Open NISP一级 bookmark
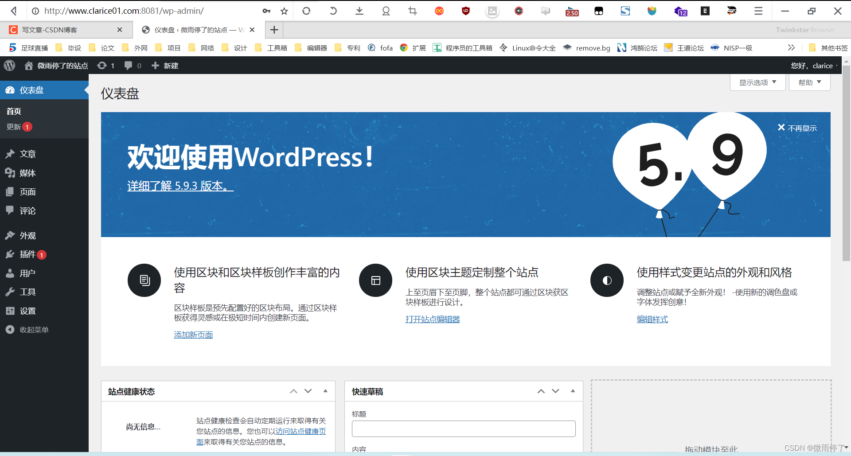The image size is (851, 456). (731, 48)
